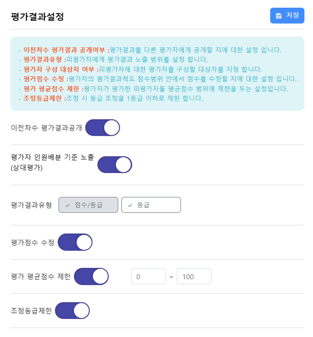Click the 이전차수 평가결과공개 label text
The height and width of the screenshot is (337, 313).
(x=46, y=128)
